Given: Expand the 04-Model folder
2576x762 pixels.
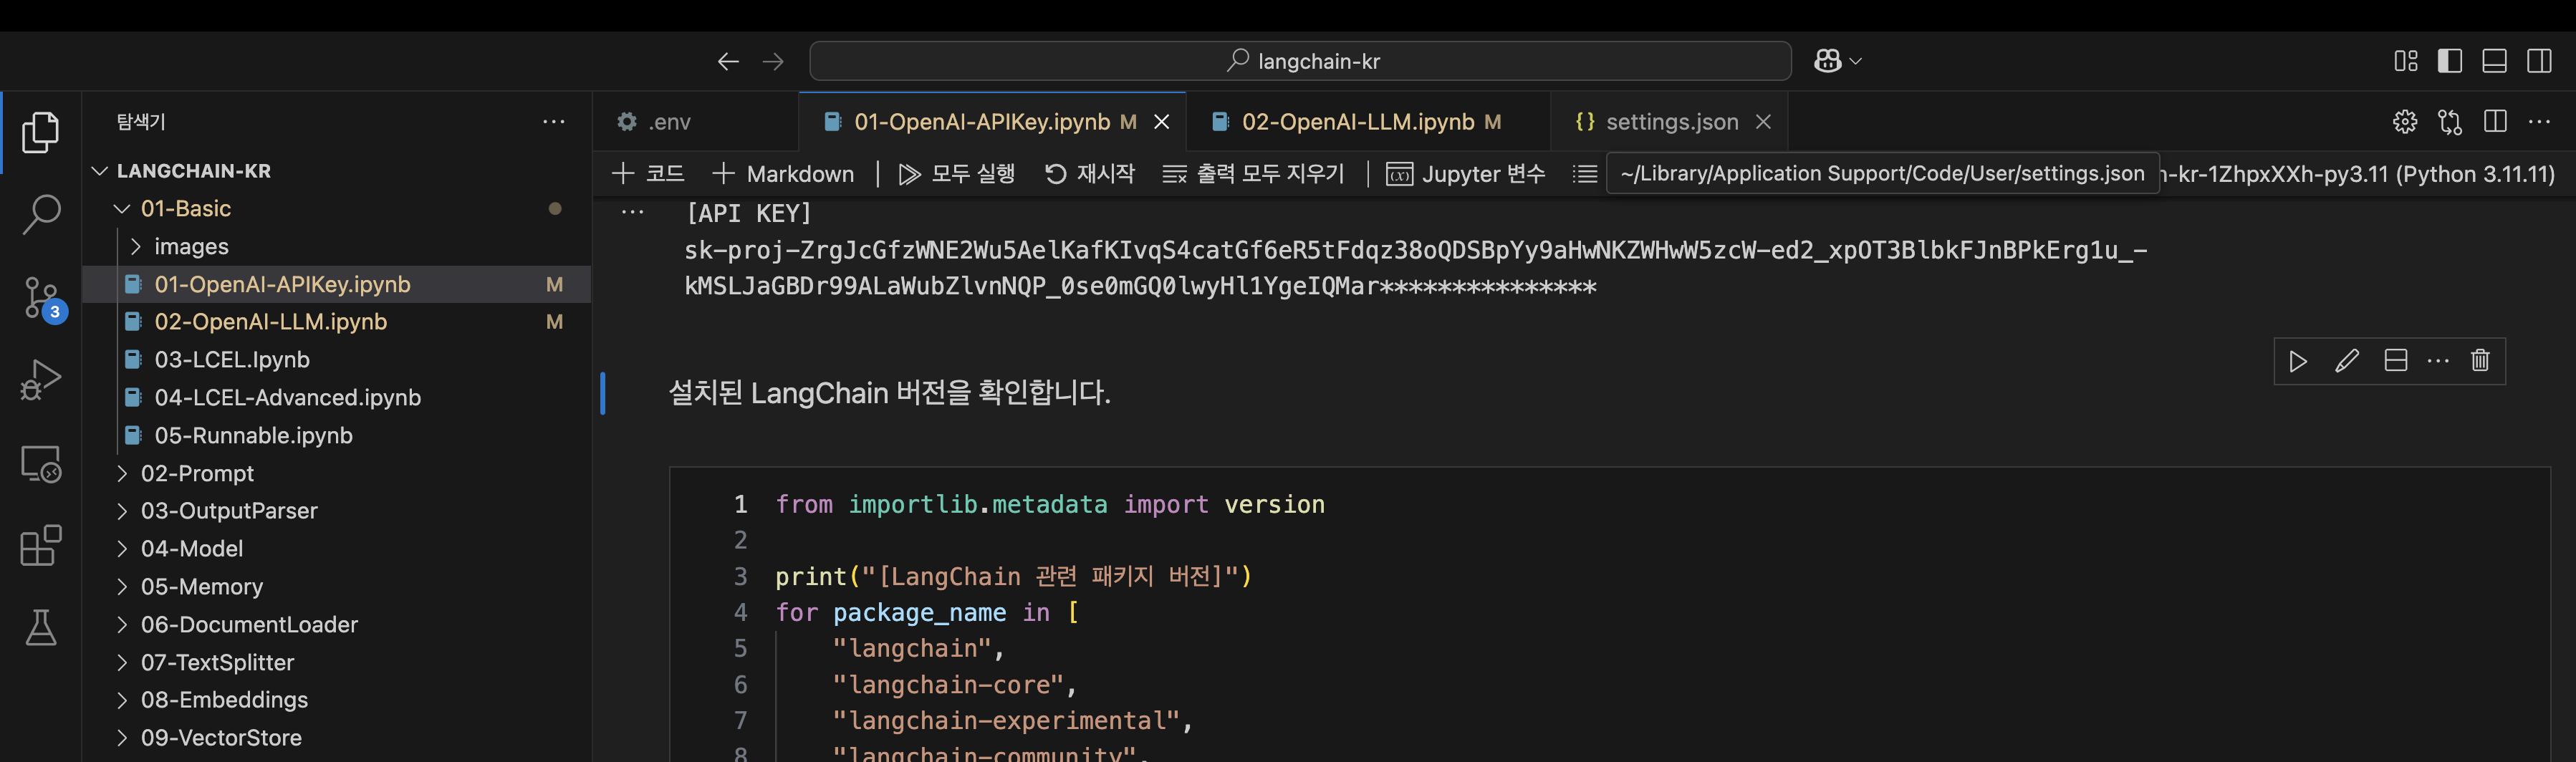Looking at the screenshot, I should click(336, 549).
